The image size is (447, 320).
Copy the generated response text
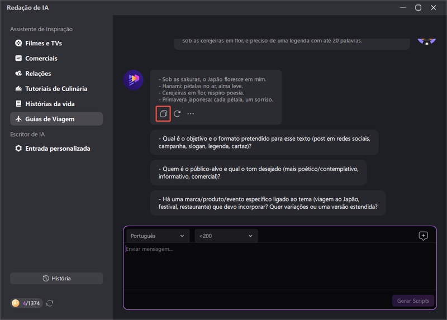(x=163, y=113)
